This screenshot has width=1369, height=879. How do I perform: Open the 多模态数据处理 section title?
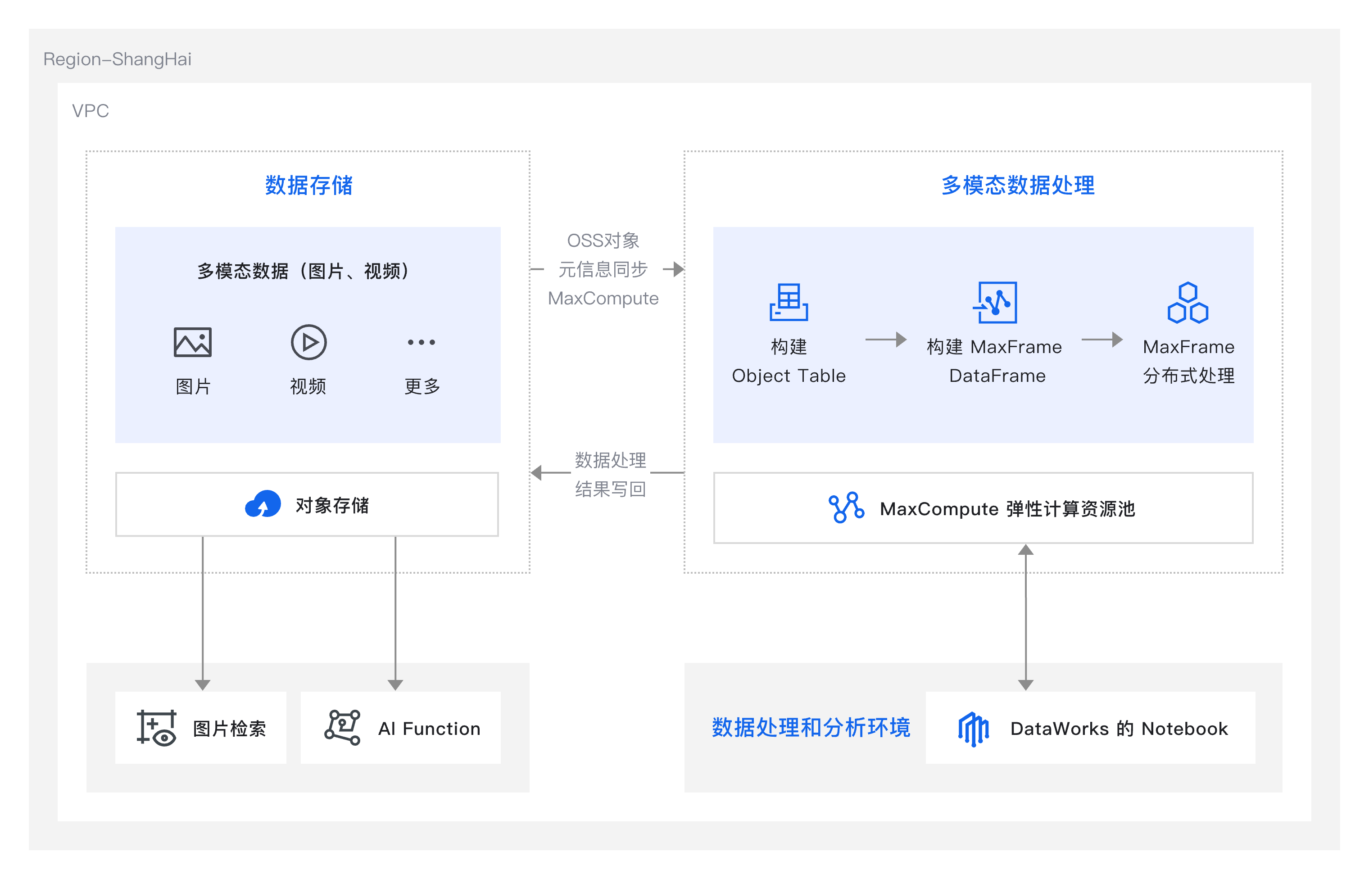pyautogui.click(x=1019, y=184)
